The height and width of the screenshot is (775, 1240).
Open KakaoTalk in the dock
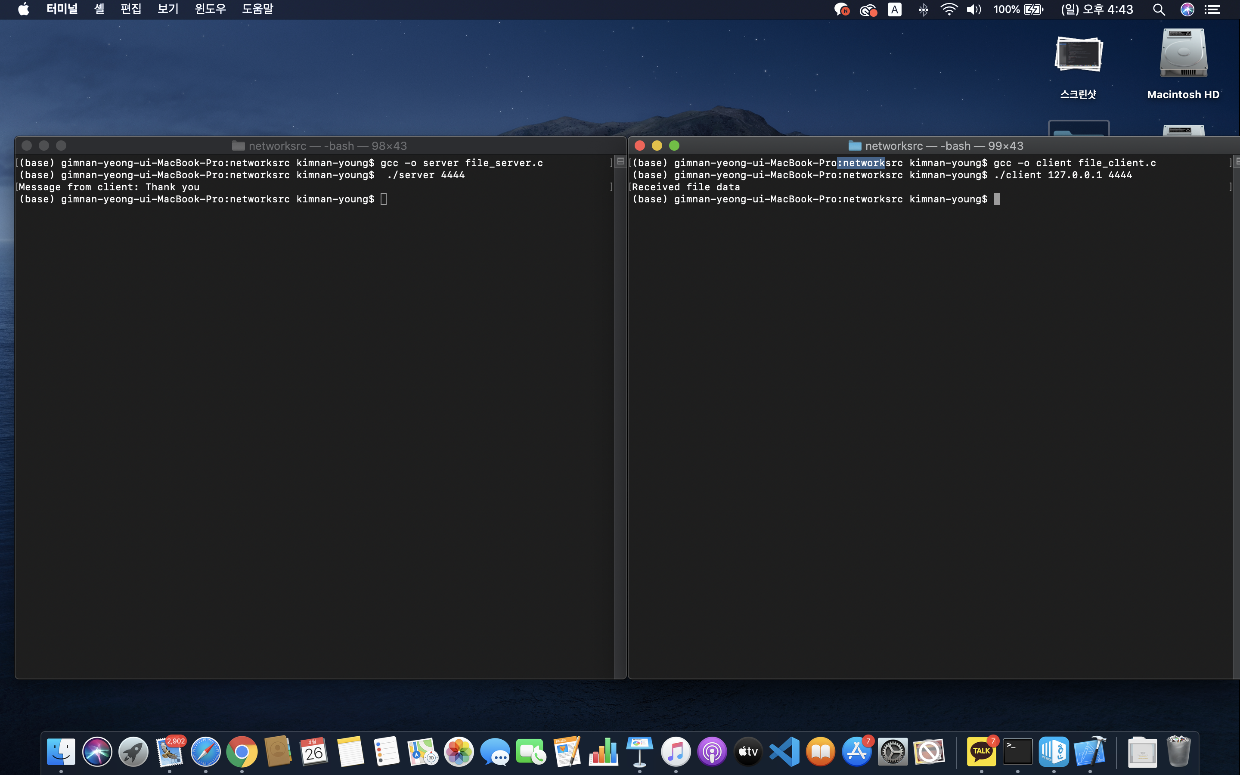coord(981,751)
